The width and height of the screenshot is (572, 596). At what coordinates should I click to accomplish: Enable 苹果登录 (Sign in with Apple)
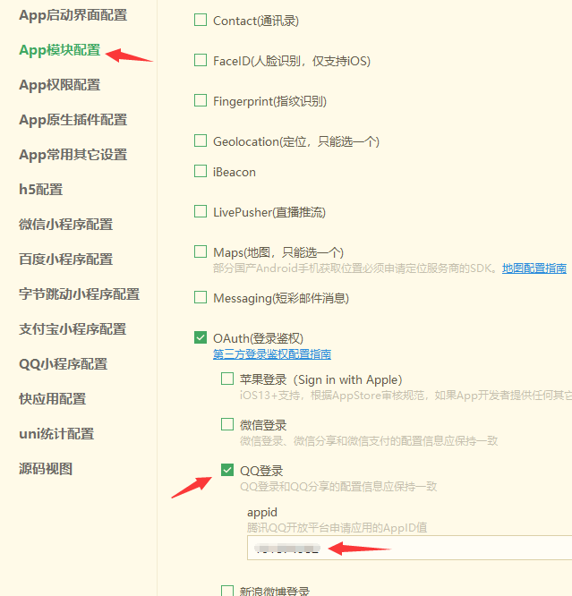pos(227,379)
